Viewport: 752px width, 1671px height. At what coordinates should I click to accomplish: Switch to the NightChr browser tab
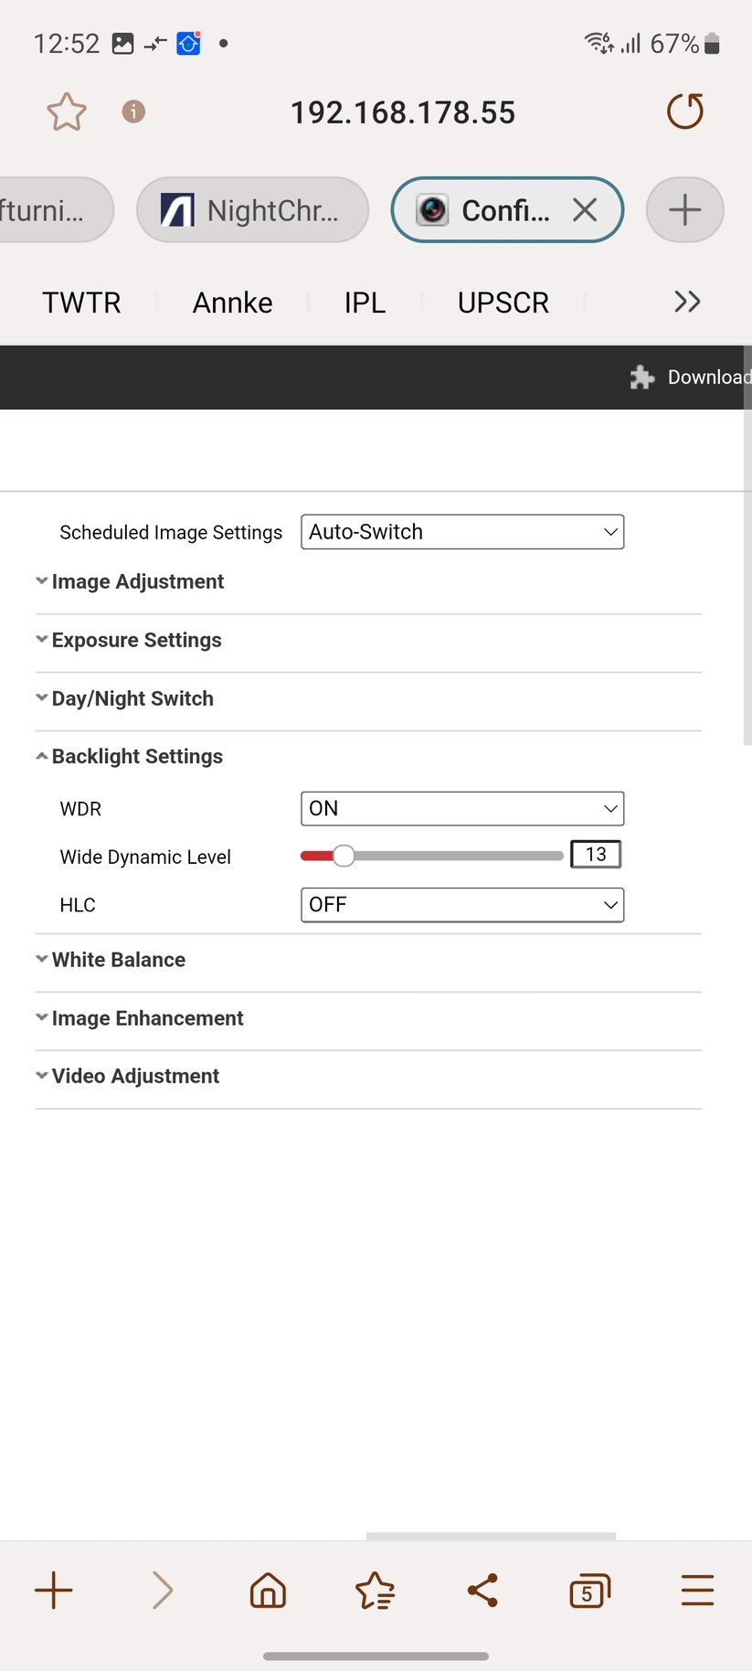pos(252,209)
